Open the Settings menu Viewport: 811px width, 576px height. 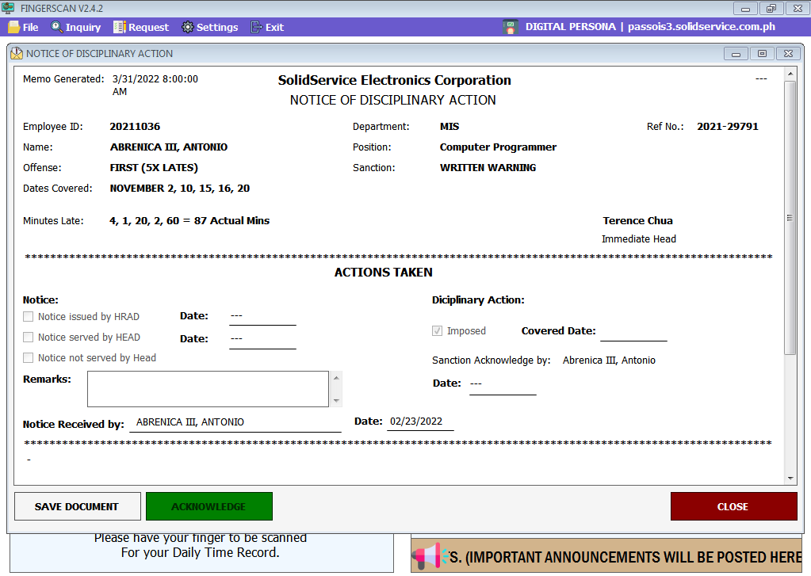(210, 27)
